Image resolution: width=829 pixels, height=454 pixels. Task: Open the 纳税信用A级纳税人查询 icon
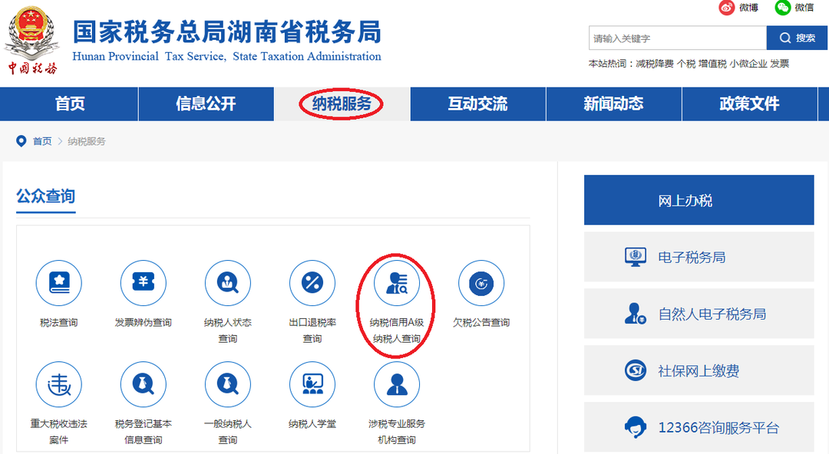(397, 283)
